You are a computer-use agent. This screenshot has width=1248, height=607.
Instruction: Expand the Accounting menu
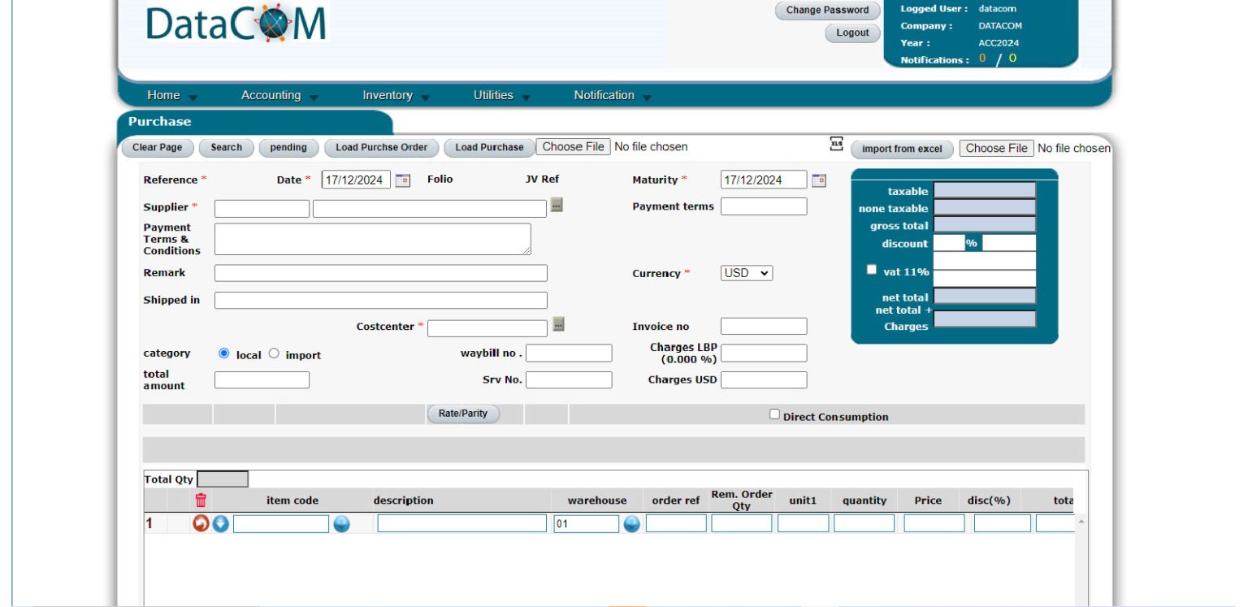click(271, 95)
